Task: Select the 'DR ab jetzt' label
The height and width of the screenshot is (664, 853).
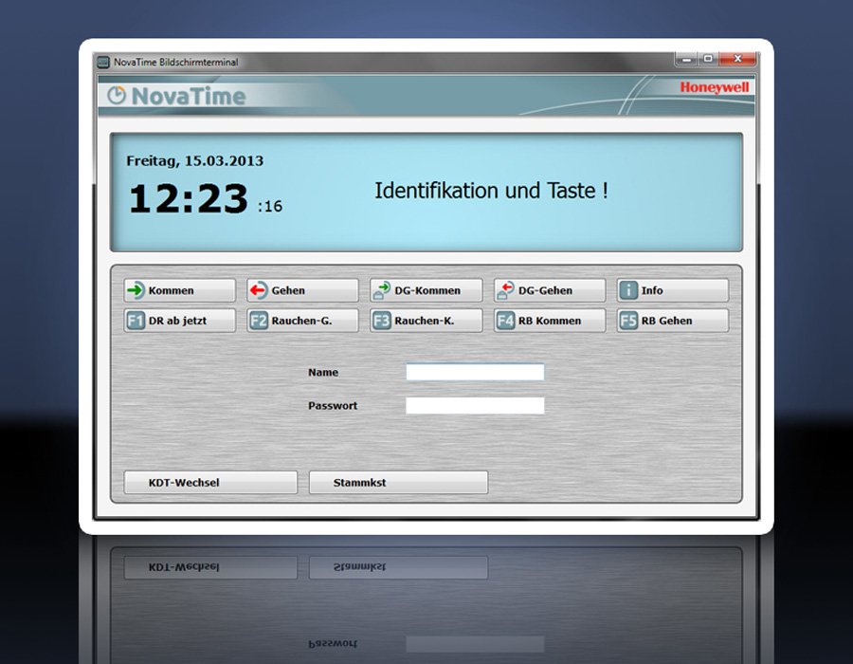Action: [177, 322]
